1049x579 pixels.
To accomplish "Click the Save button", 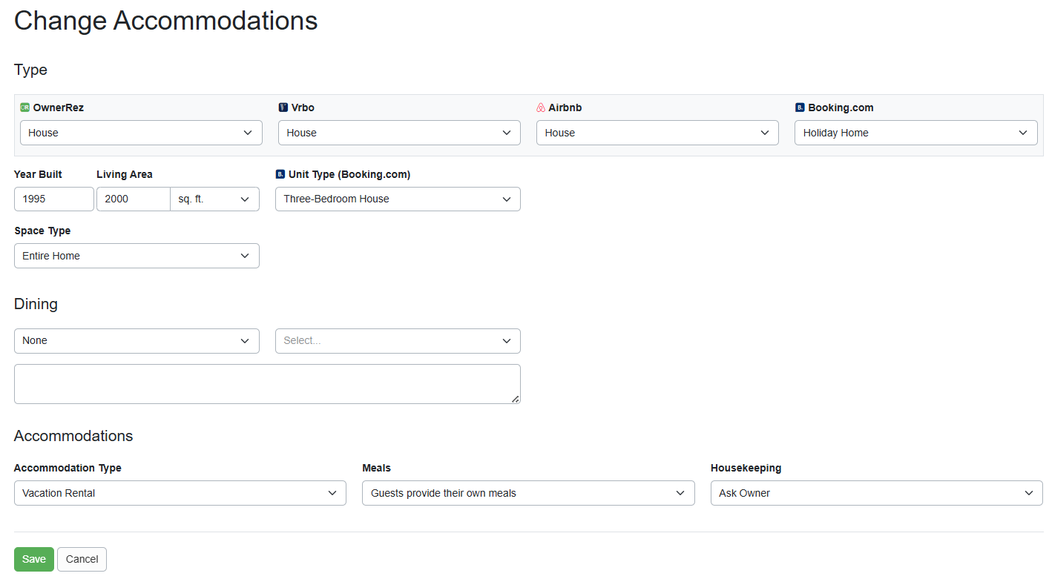I will [33, 559].
